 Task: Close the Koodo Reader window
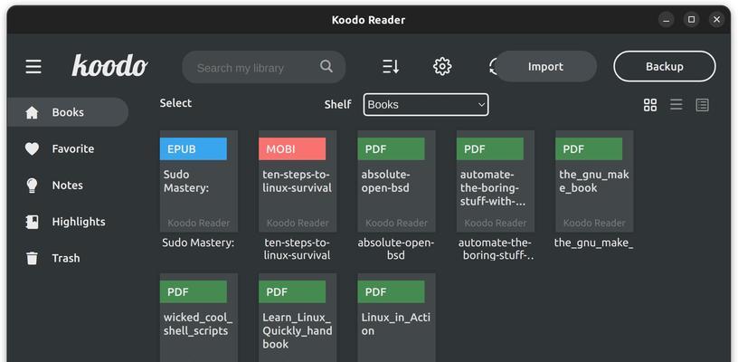pos(716,20)
